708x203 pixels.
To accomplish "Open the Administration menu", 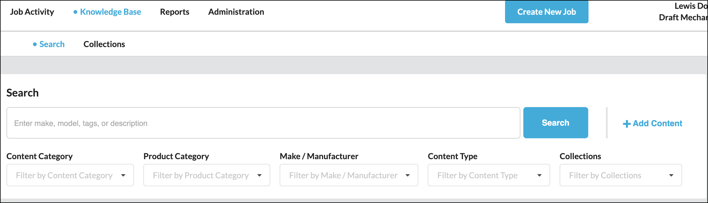I will tap(236, 12).
